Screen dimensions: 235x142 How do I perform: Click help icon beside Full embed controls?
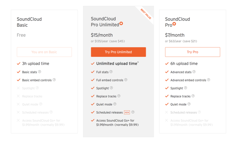[x=126, y=80]
